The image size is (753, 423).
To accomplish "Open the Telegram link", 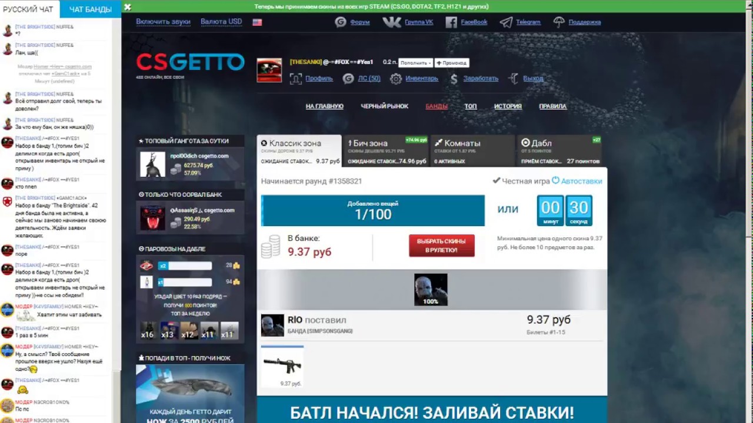I will point(528,22).
